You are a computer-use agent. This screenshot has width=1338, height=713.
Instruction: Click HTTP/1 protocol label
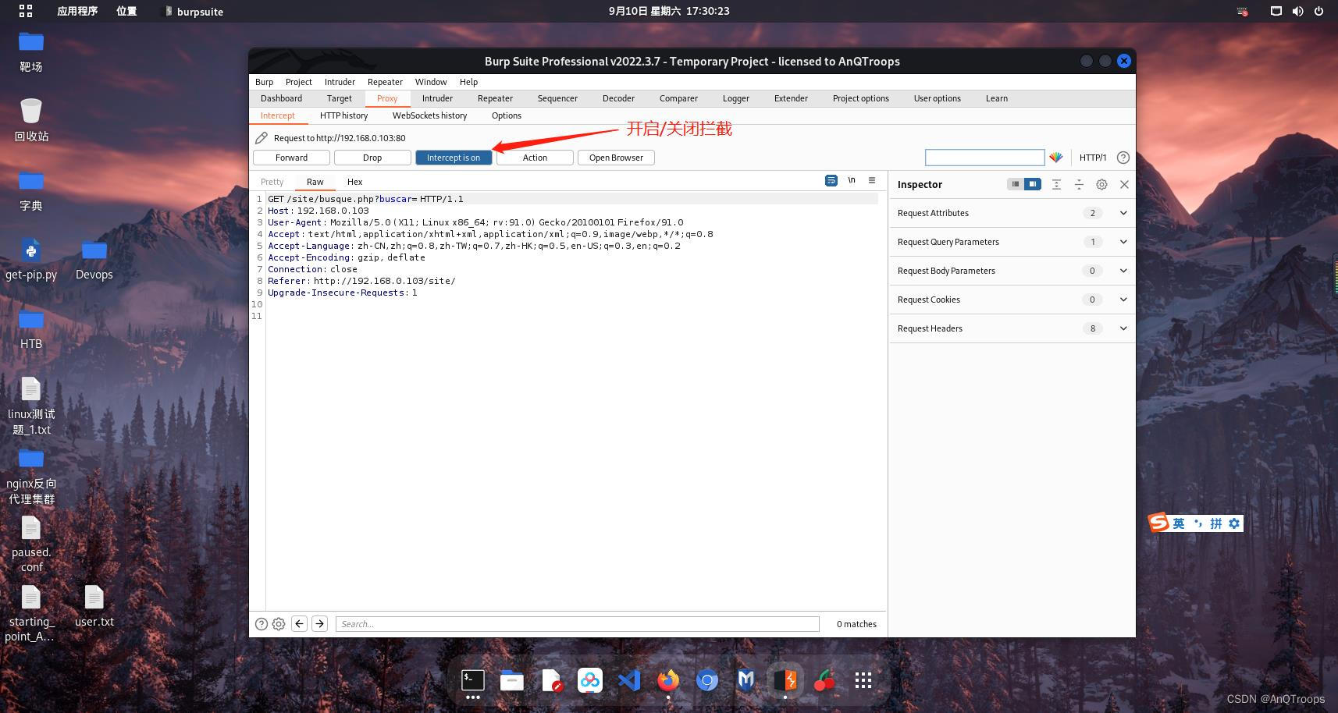pos(1093,158)
